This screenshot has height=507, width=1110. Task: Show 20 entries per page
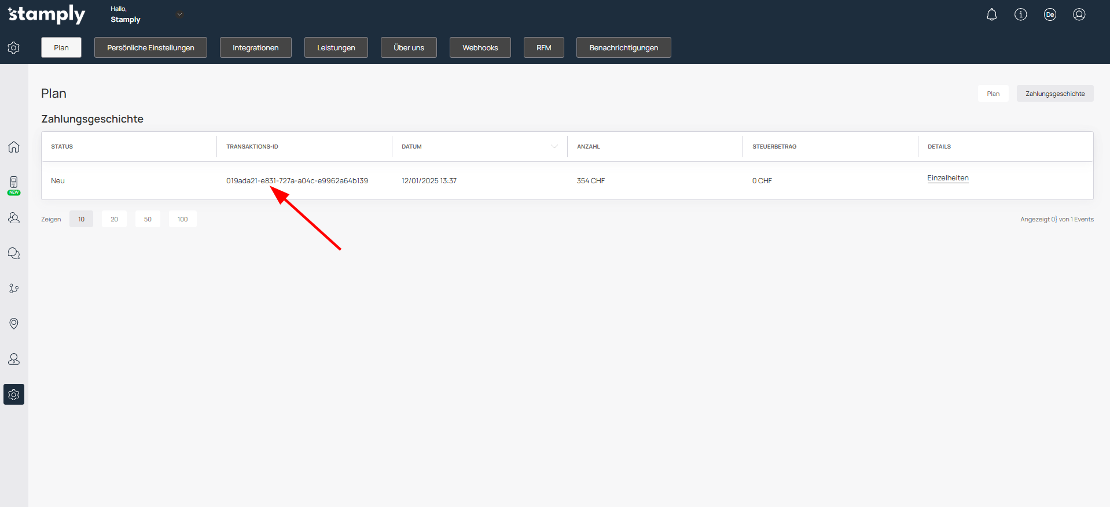click(x=114, y=219)
